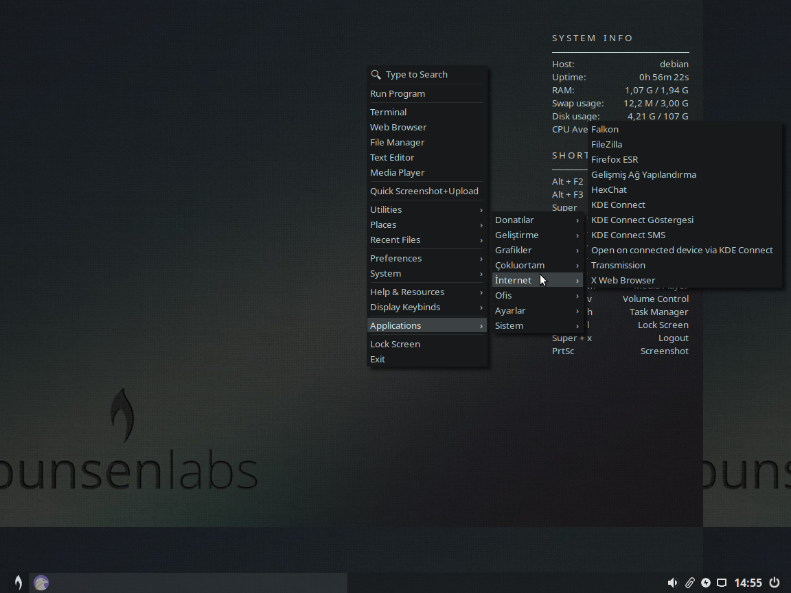
Task: Expand the Utilities submenu
Action: tap(427, 210)
